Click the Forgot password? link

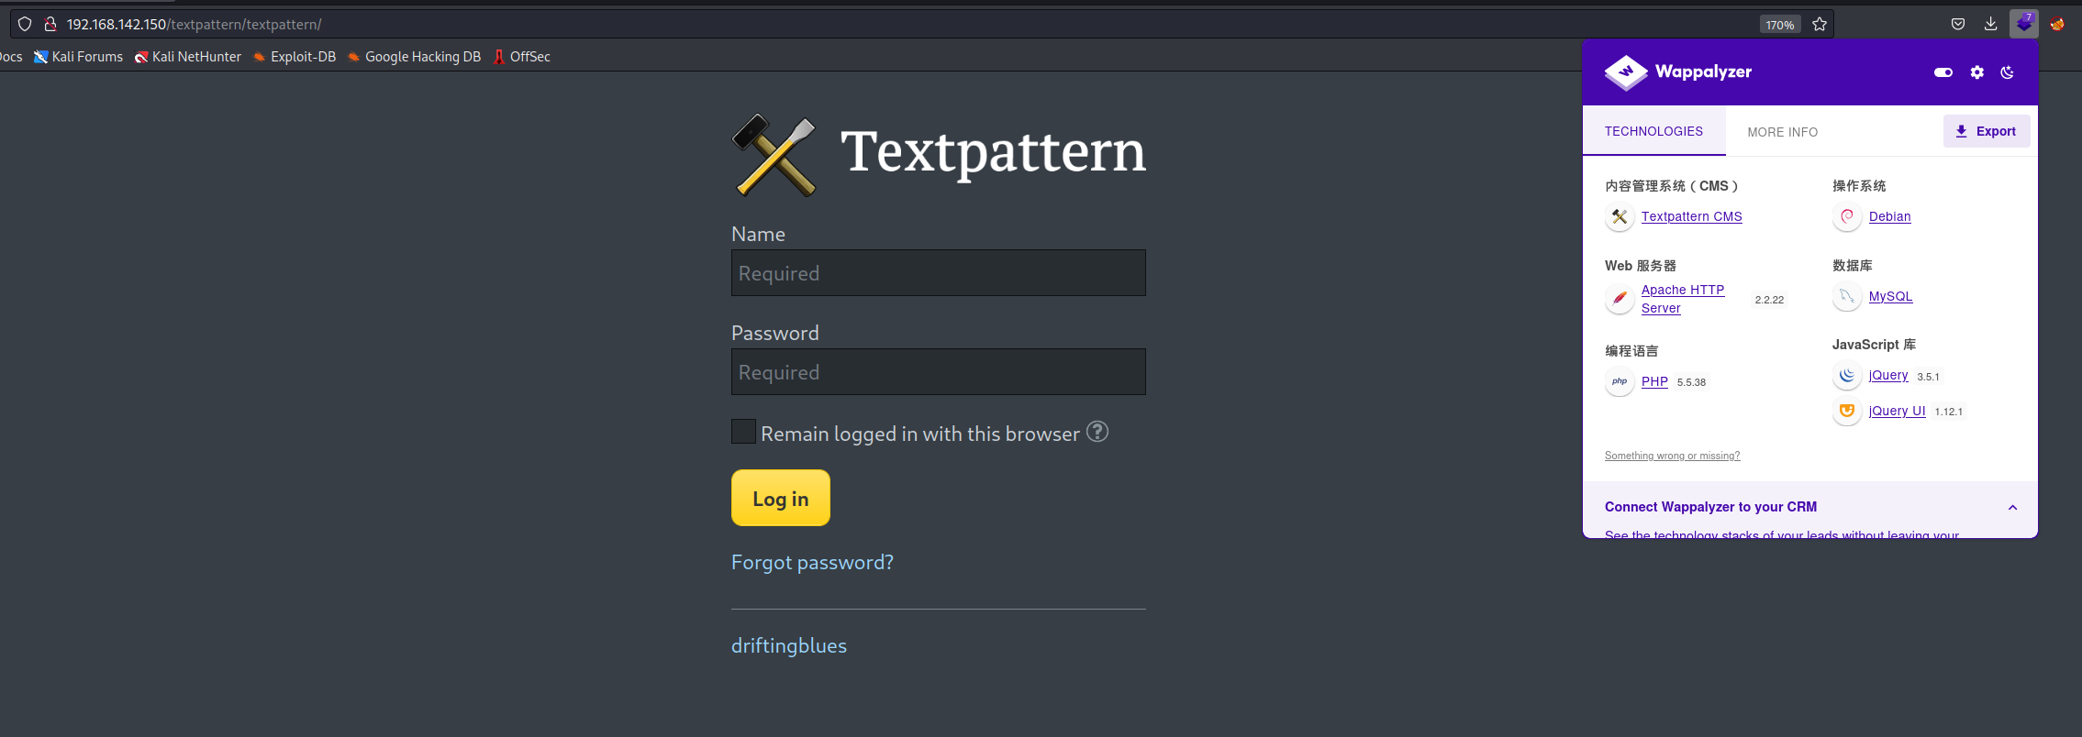[812, 562]
